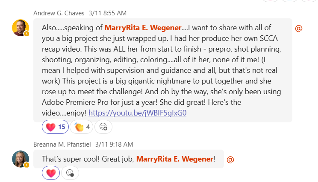The width and height of the screenshot is (318, 182).
Task: Toggle the clapping hands reaction with 4
Action: 82,127
